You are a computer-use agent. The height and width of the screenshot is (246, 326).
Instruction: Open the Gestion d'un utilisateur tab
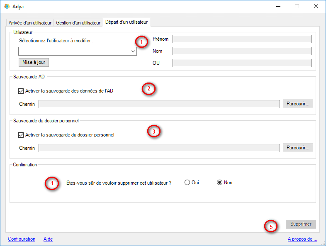pyautogui.click(x=78, y=23)
